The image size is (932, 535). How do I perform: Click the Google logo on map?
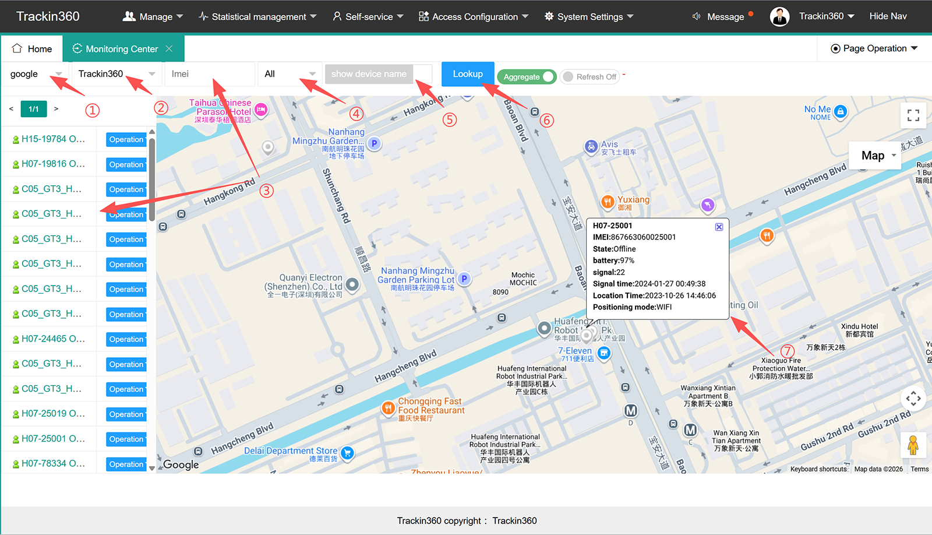[x=181, y=464]
